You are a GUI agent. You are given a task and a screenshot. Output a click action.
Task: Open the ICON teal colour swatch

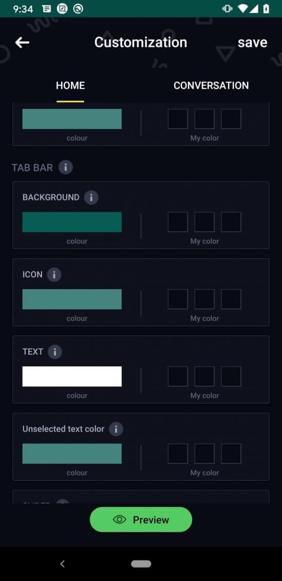coord(72,299)
